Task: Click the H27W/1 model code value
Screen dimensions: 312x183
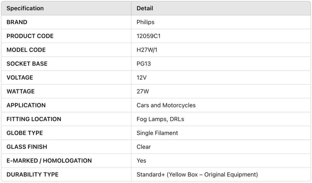Action: [x=147, y=50]
